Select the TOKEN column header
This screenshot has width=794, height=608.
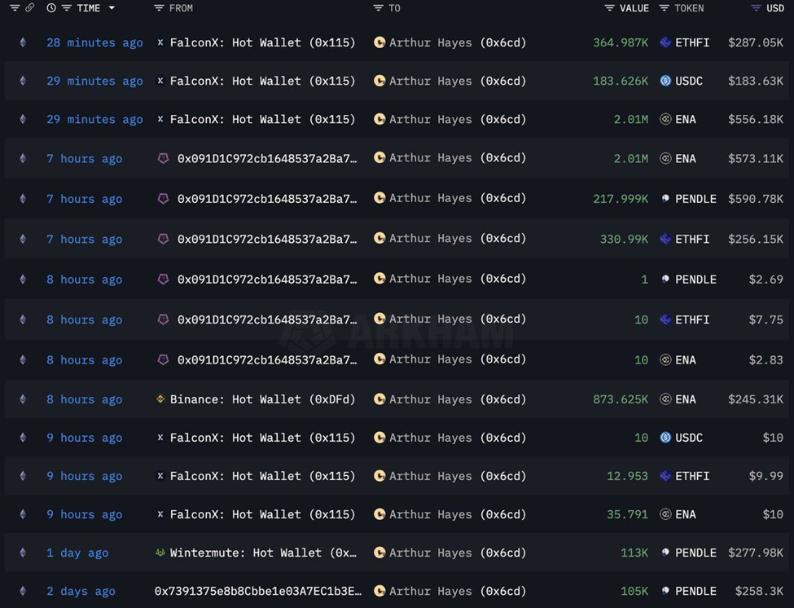point(689,8)
